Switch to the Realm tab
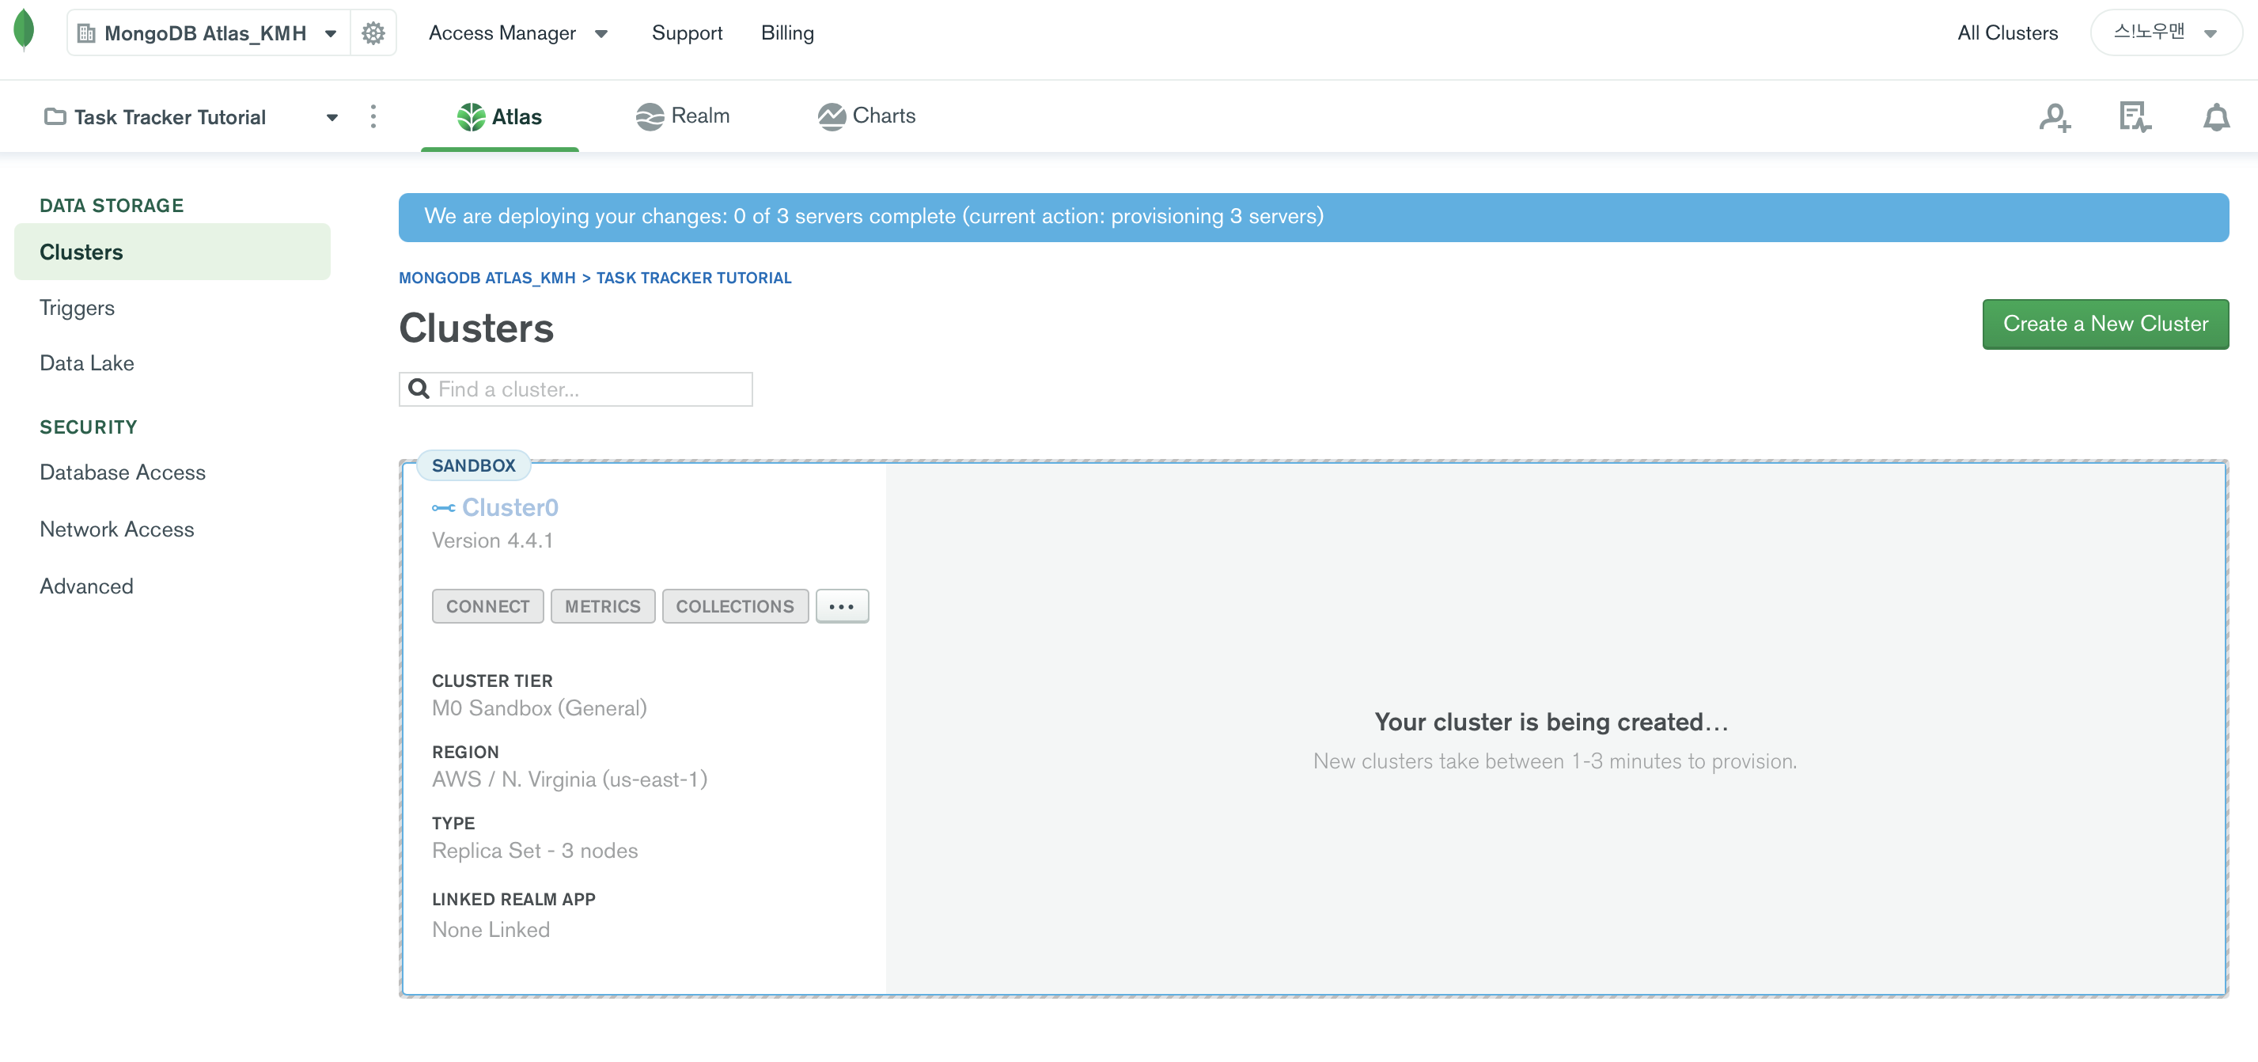Image resolution: width=2258 pixels, height=1062 pixels. coord(683,116)
